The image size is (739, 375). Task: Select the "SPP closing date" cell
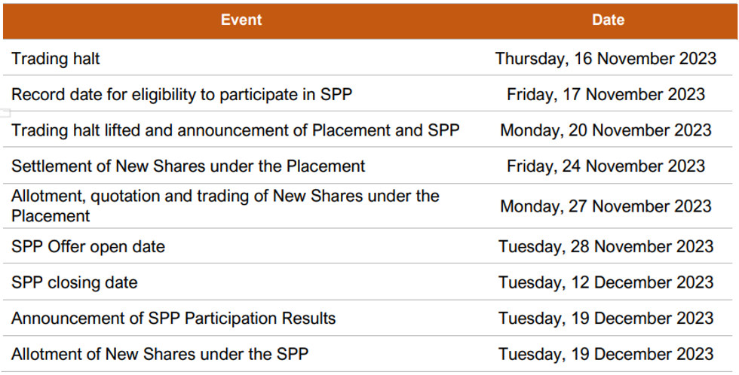75,282
